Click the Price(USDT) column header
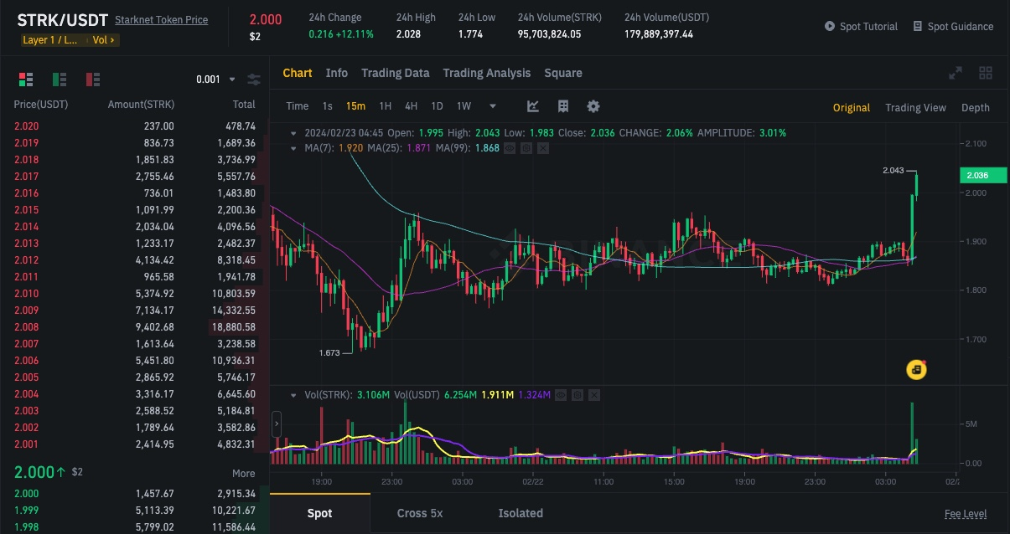This screenshot has width=1010, height=534. [x=41, y=105]
